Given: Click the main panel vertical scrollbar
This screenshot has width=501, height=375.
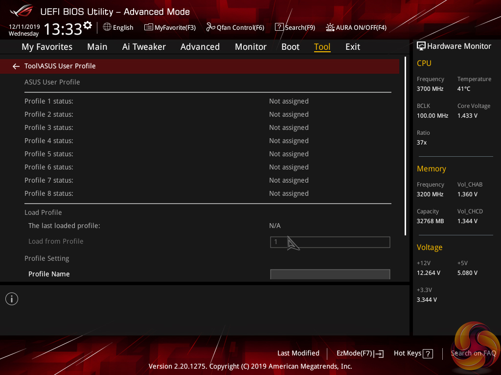Looking at the screenshot, I should 405,146.
